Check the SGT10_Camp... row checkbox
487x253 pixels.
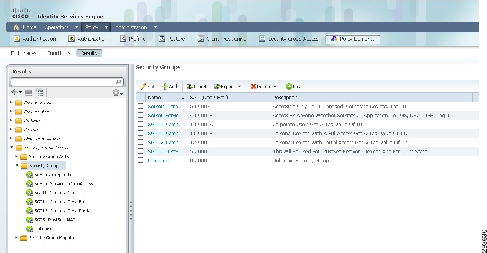click(140, 124)
